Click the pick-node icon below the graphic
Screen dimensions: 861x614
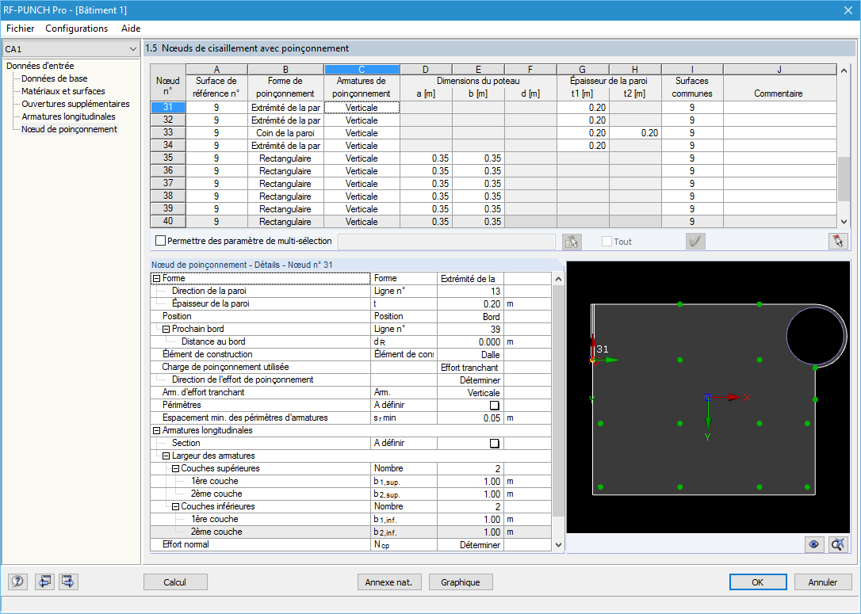click(838, 544)
